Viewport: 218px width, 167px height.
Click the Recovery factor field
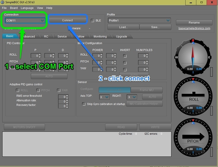(63, 106)
